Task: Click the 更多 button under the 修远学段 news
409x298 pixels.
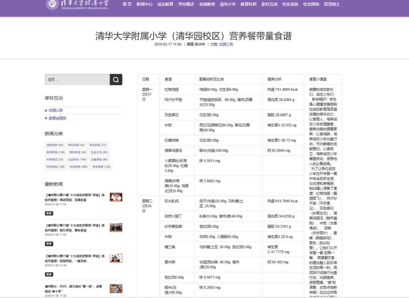Action: (49, 213)
